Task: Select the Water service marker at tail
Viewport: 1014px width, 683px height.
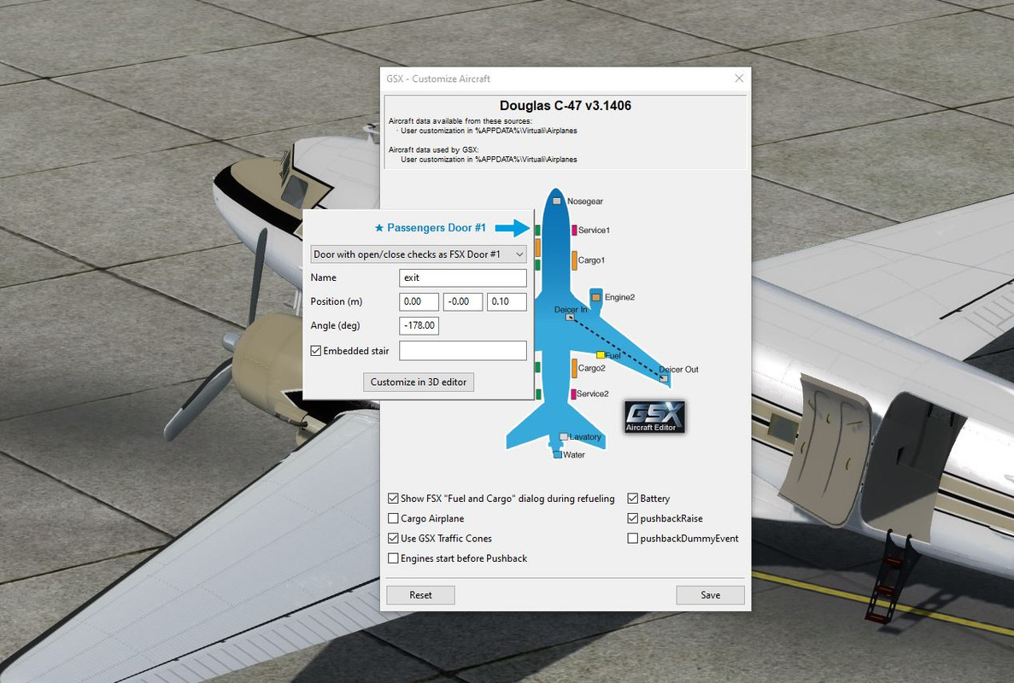Action: point(558,454)
